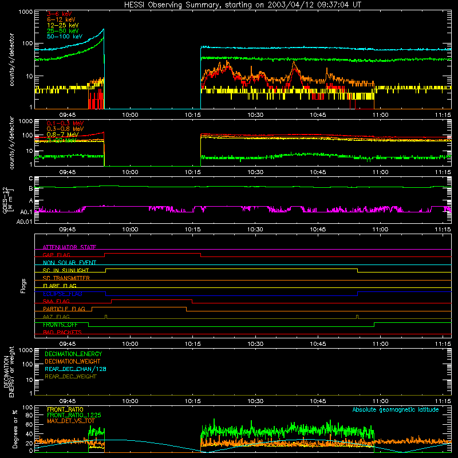Click the blue ECLIPSE_FLAG label

62,294
